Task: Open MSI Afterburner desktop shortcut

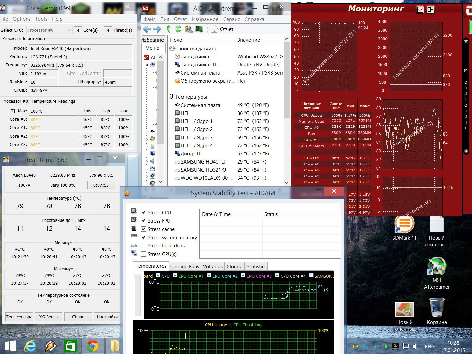Action: [437, 273]
